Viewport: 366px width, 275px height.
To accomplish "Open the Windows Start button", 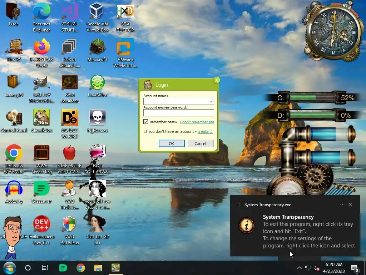I will pos(9,268).
